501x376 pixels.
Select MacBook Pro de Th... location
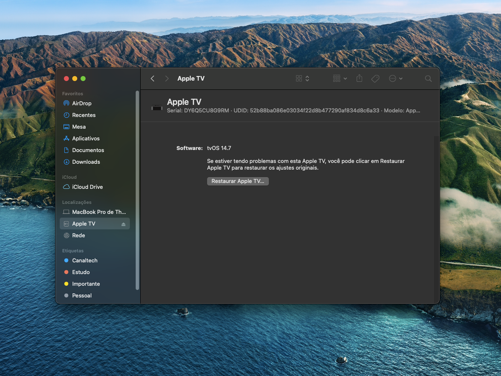(94, 212)
